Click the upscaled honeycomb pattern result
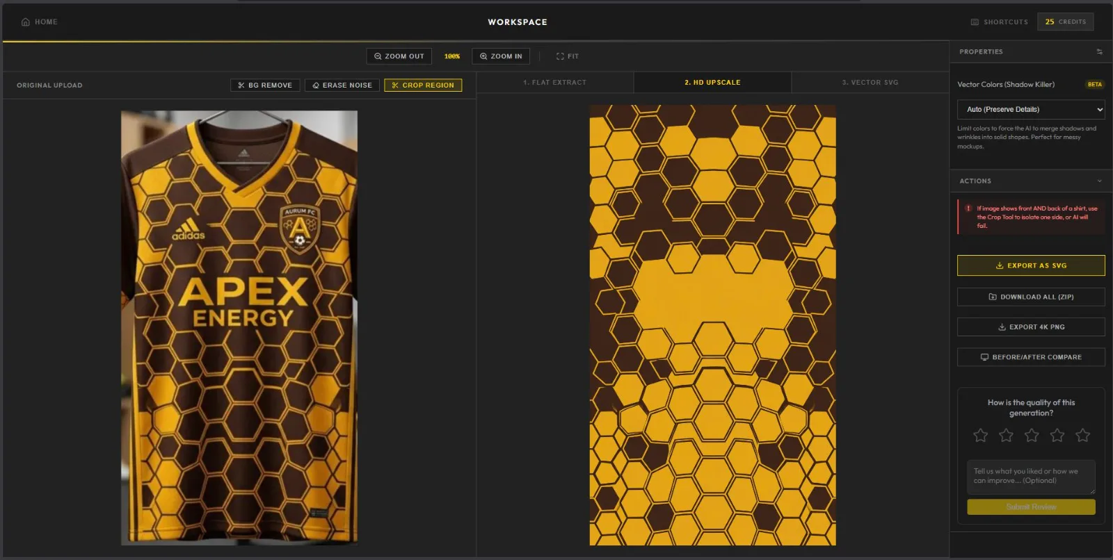1113x560 pixels. [x=713, y=325]
